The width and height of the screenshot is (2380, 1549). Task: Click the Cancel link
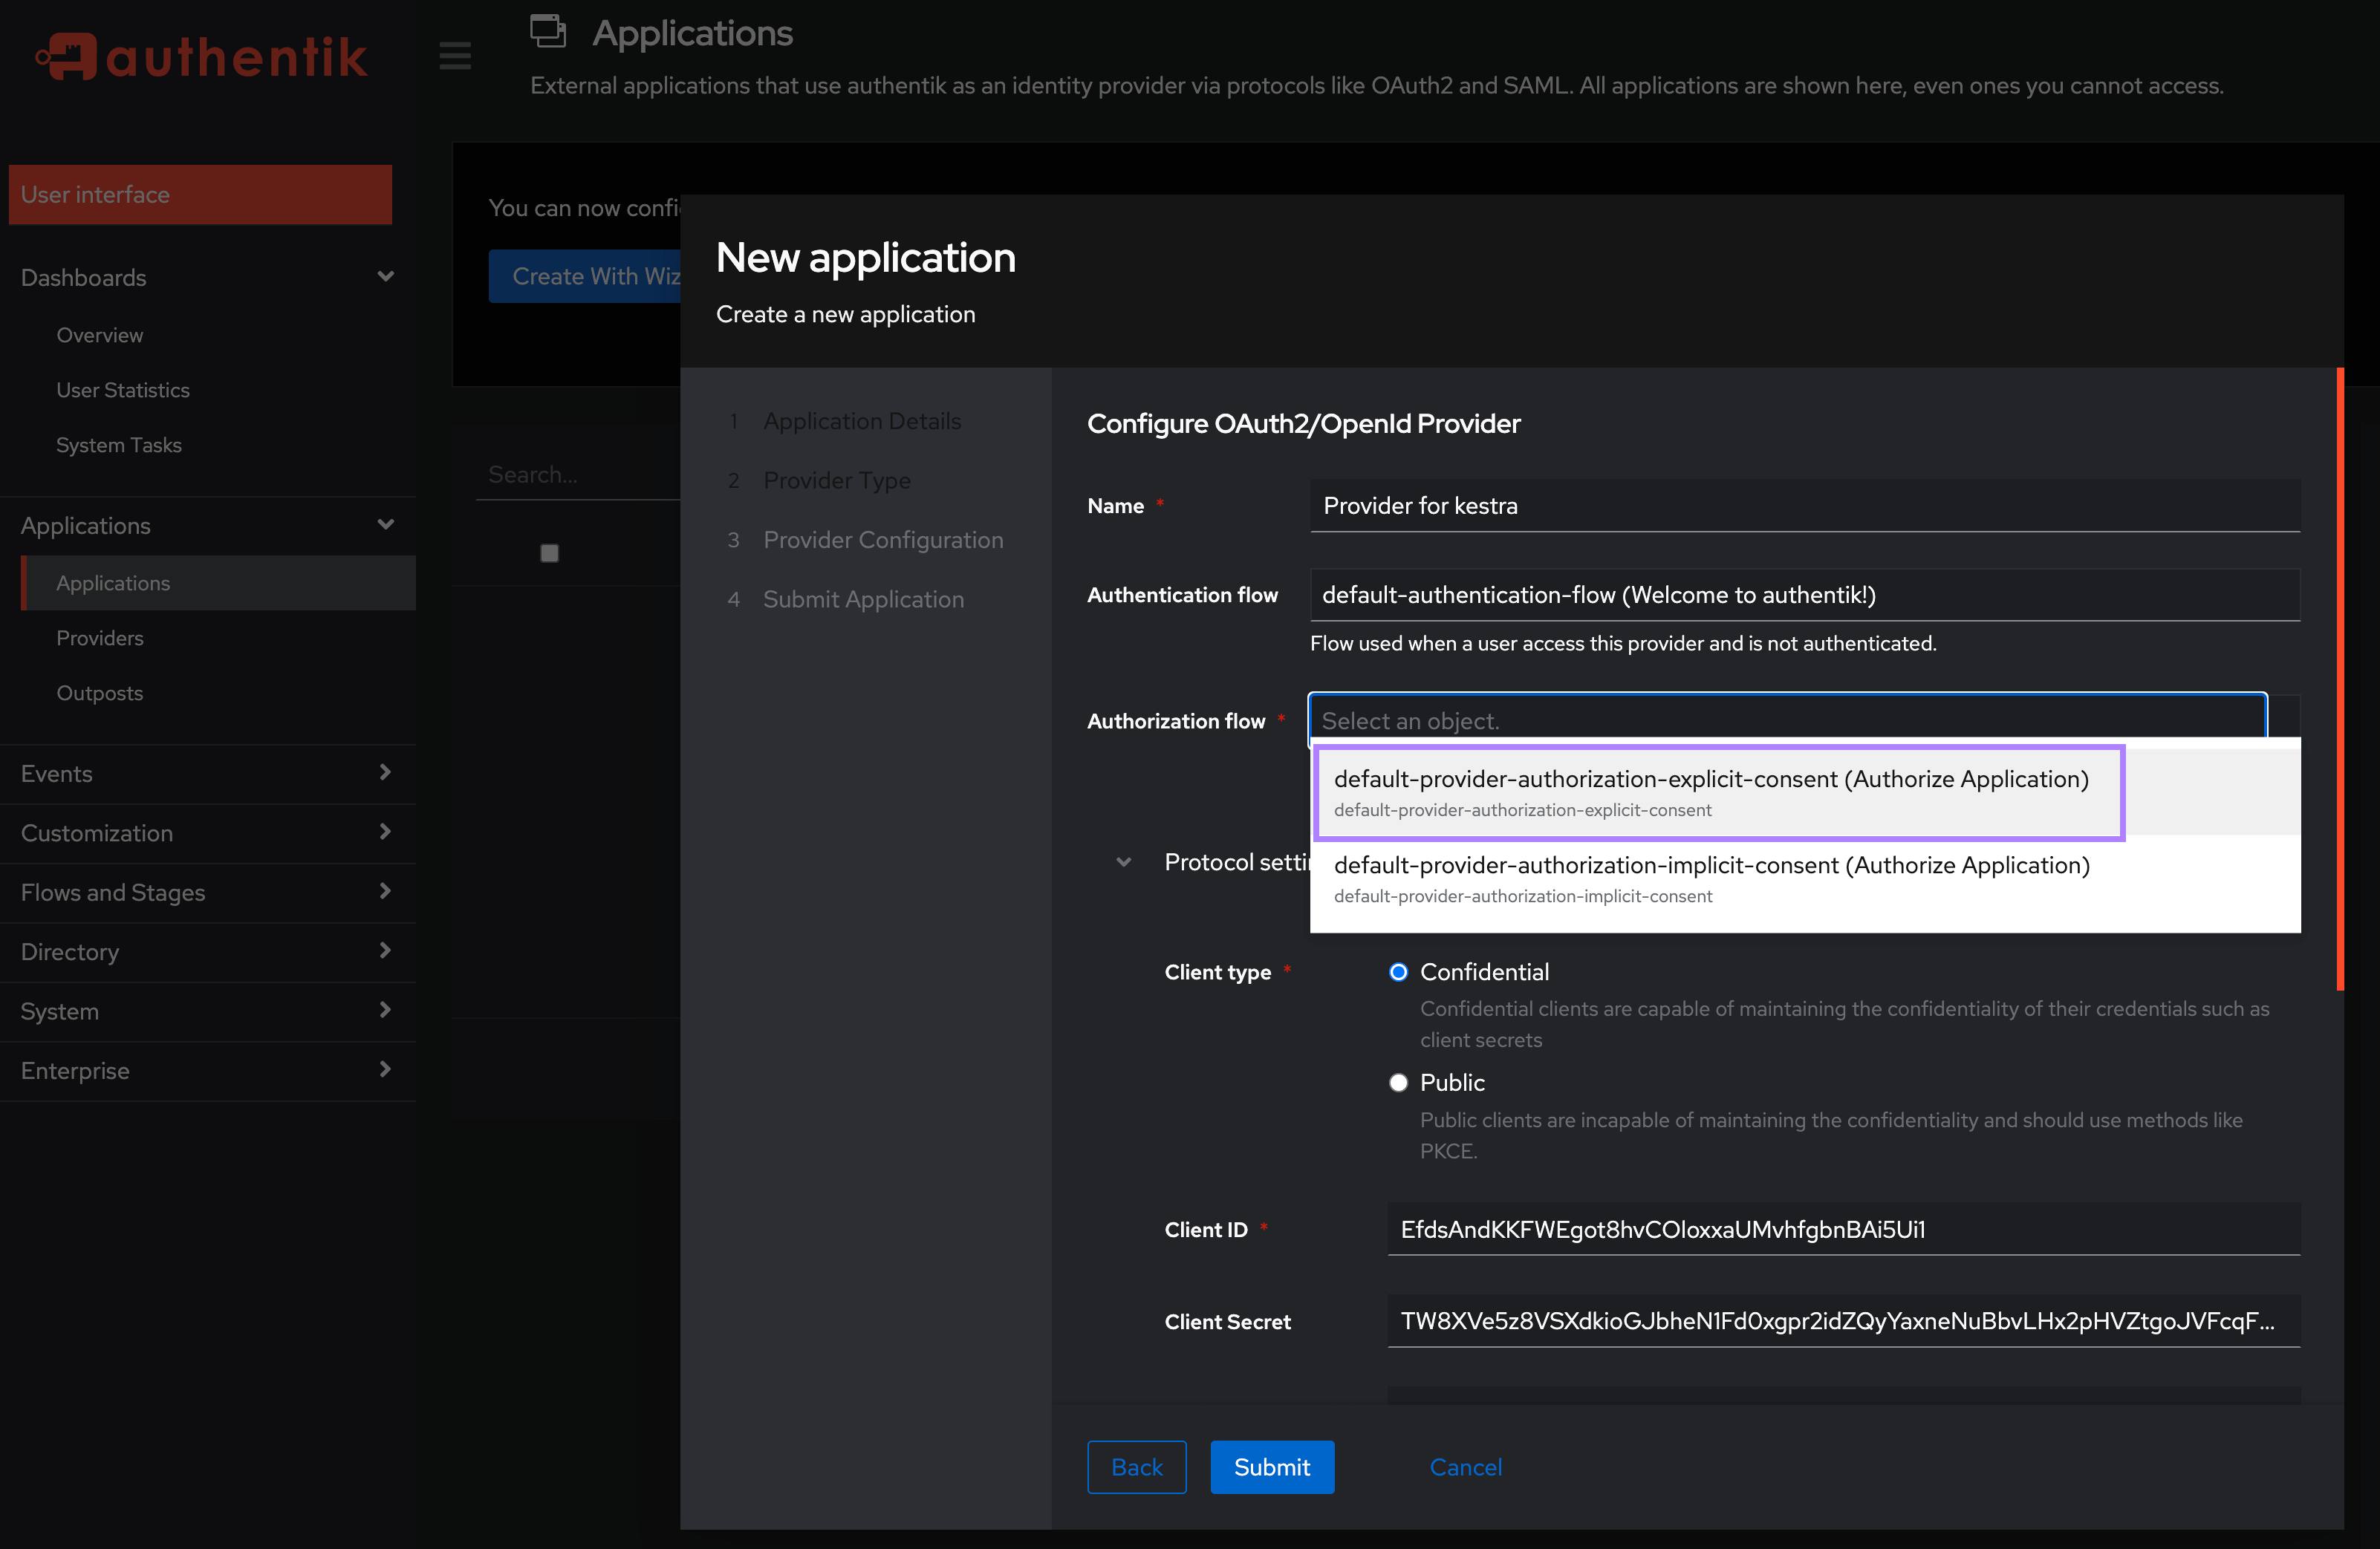click(1464, 1466)
